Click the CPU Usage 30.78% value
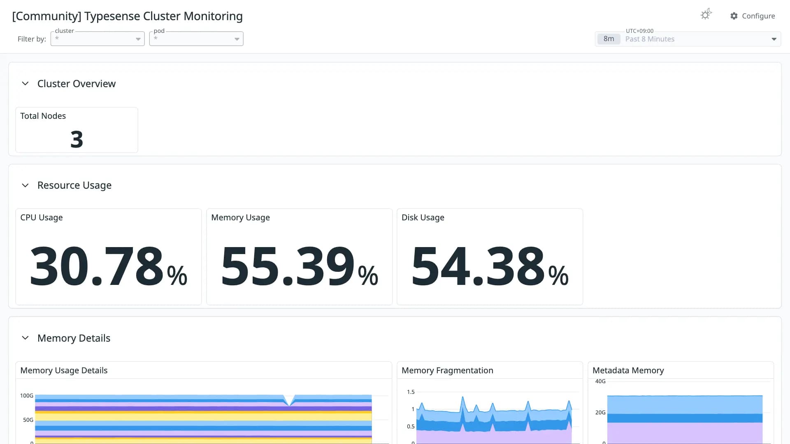 tap(109, 266)
